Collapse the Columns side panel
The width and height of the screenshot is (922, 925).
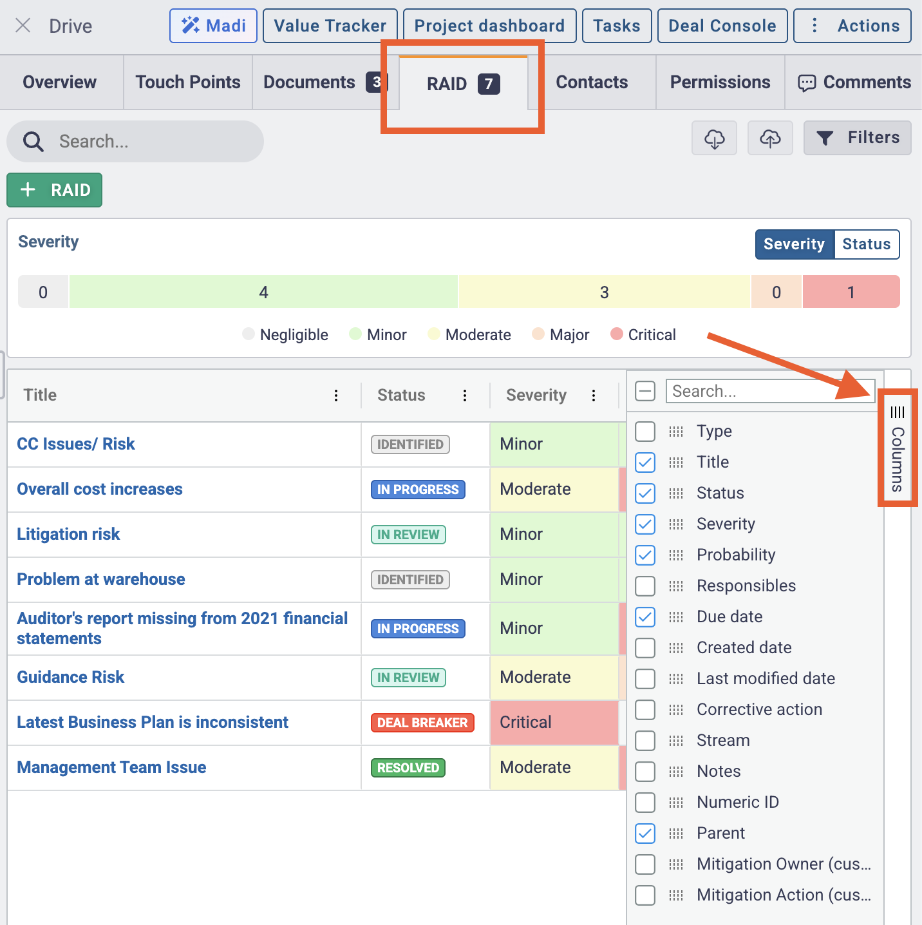click(898, 448)
